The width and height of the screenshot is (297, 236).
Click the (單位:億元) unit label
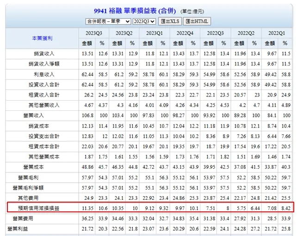coord(192,12)
